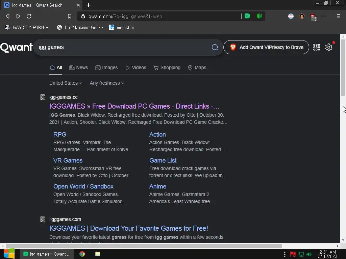Switch to the Maps tab
This screenshot has width=346, height=259.
tap(197, 67)
